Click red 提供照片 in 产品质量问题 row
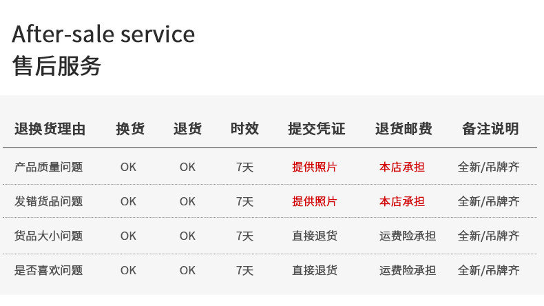 coord(315,167)
